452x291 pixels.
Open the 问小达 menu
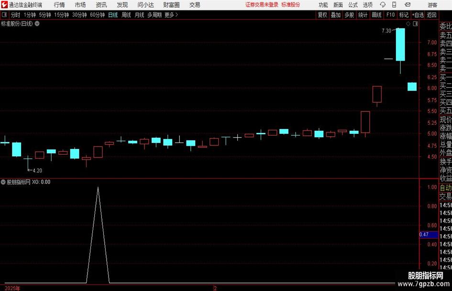click(x=145, y=5)
